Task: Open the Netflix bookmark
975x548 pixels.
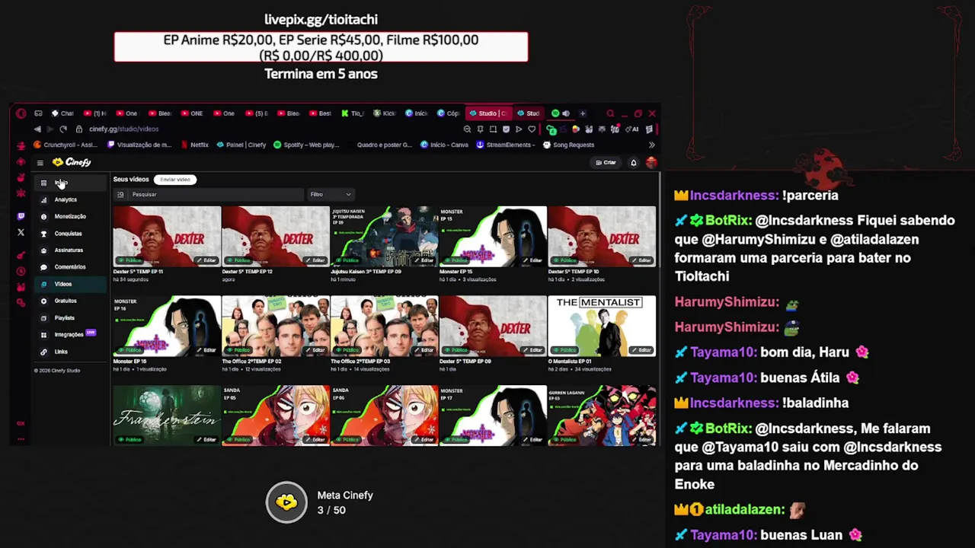Action: tap(194, 145)
